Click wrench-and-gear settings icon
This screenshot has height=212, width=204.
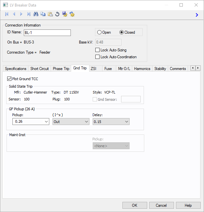coord(72,14)
